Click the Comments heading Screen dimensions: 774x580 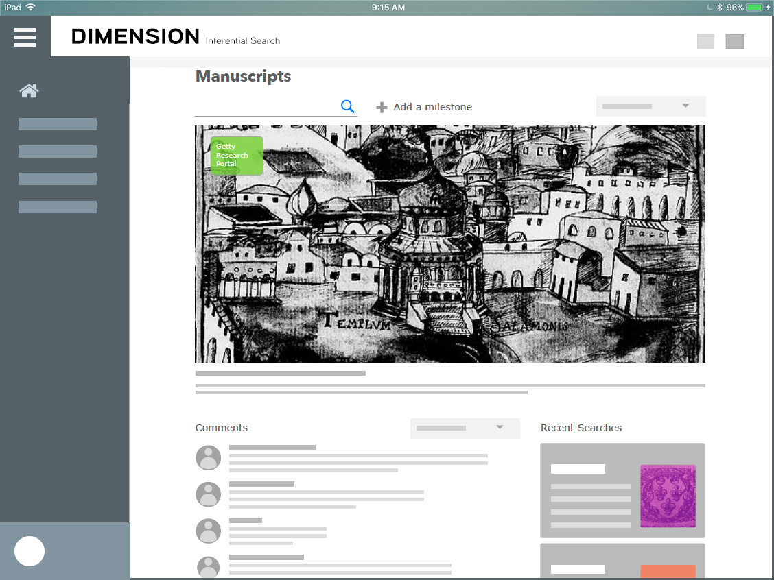221,428
